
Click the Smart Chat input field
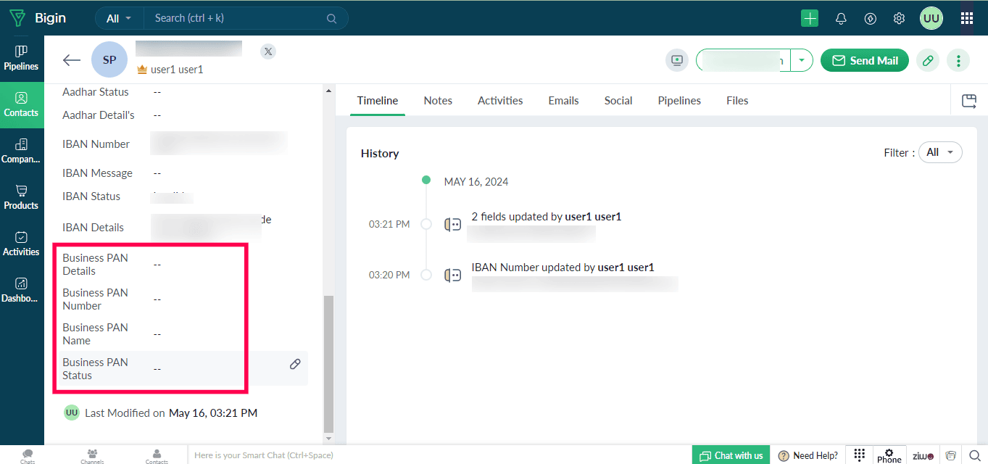point(439,455)
